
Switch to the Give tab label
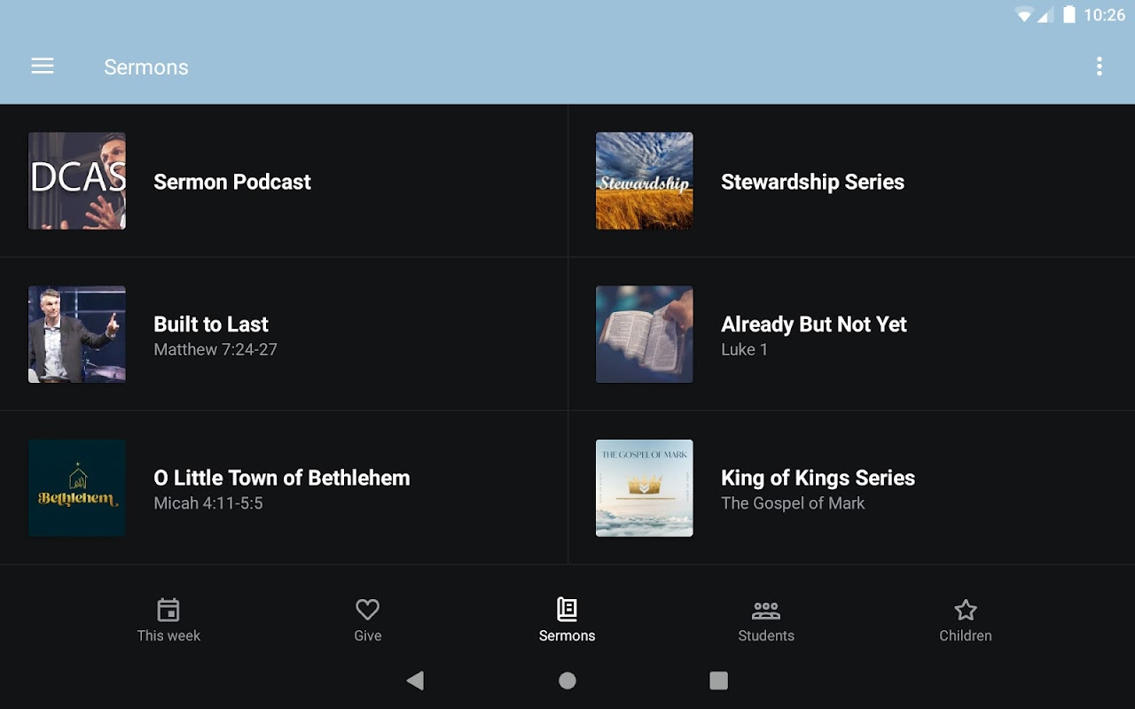pyautogui.click(x=367, y=635)
